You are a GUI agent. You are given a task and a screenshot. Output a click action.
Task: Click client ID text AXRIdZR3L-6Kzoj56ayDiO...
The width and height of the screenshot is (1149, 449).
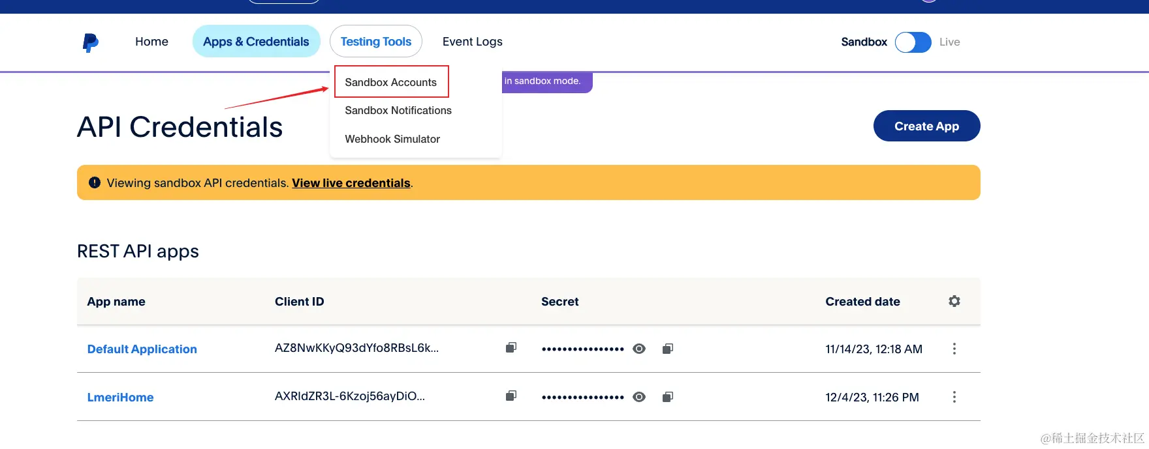click(x=350, y=396)
